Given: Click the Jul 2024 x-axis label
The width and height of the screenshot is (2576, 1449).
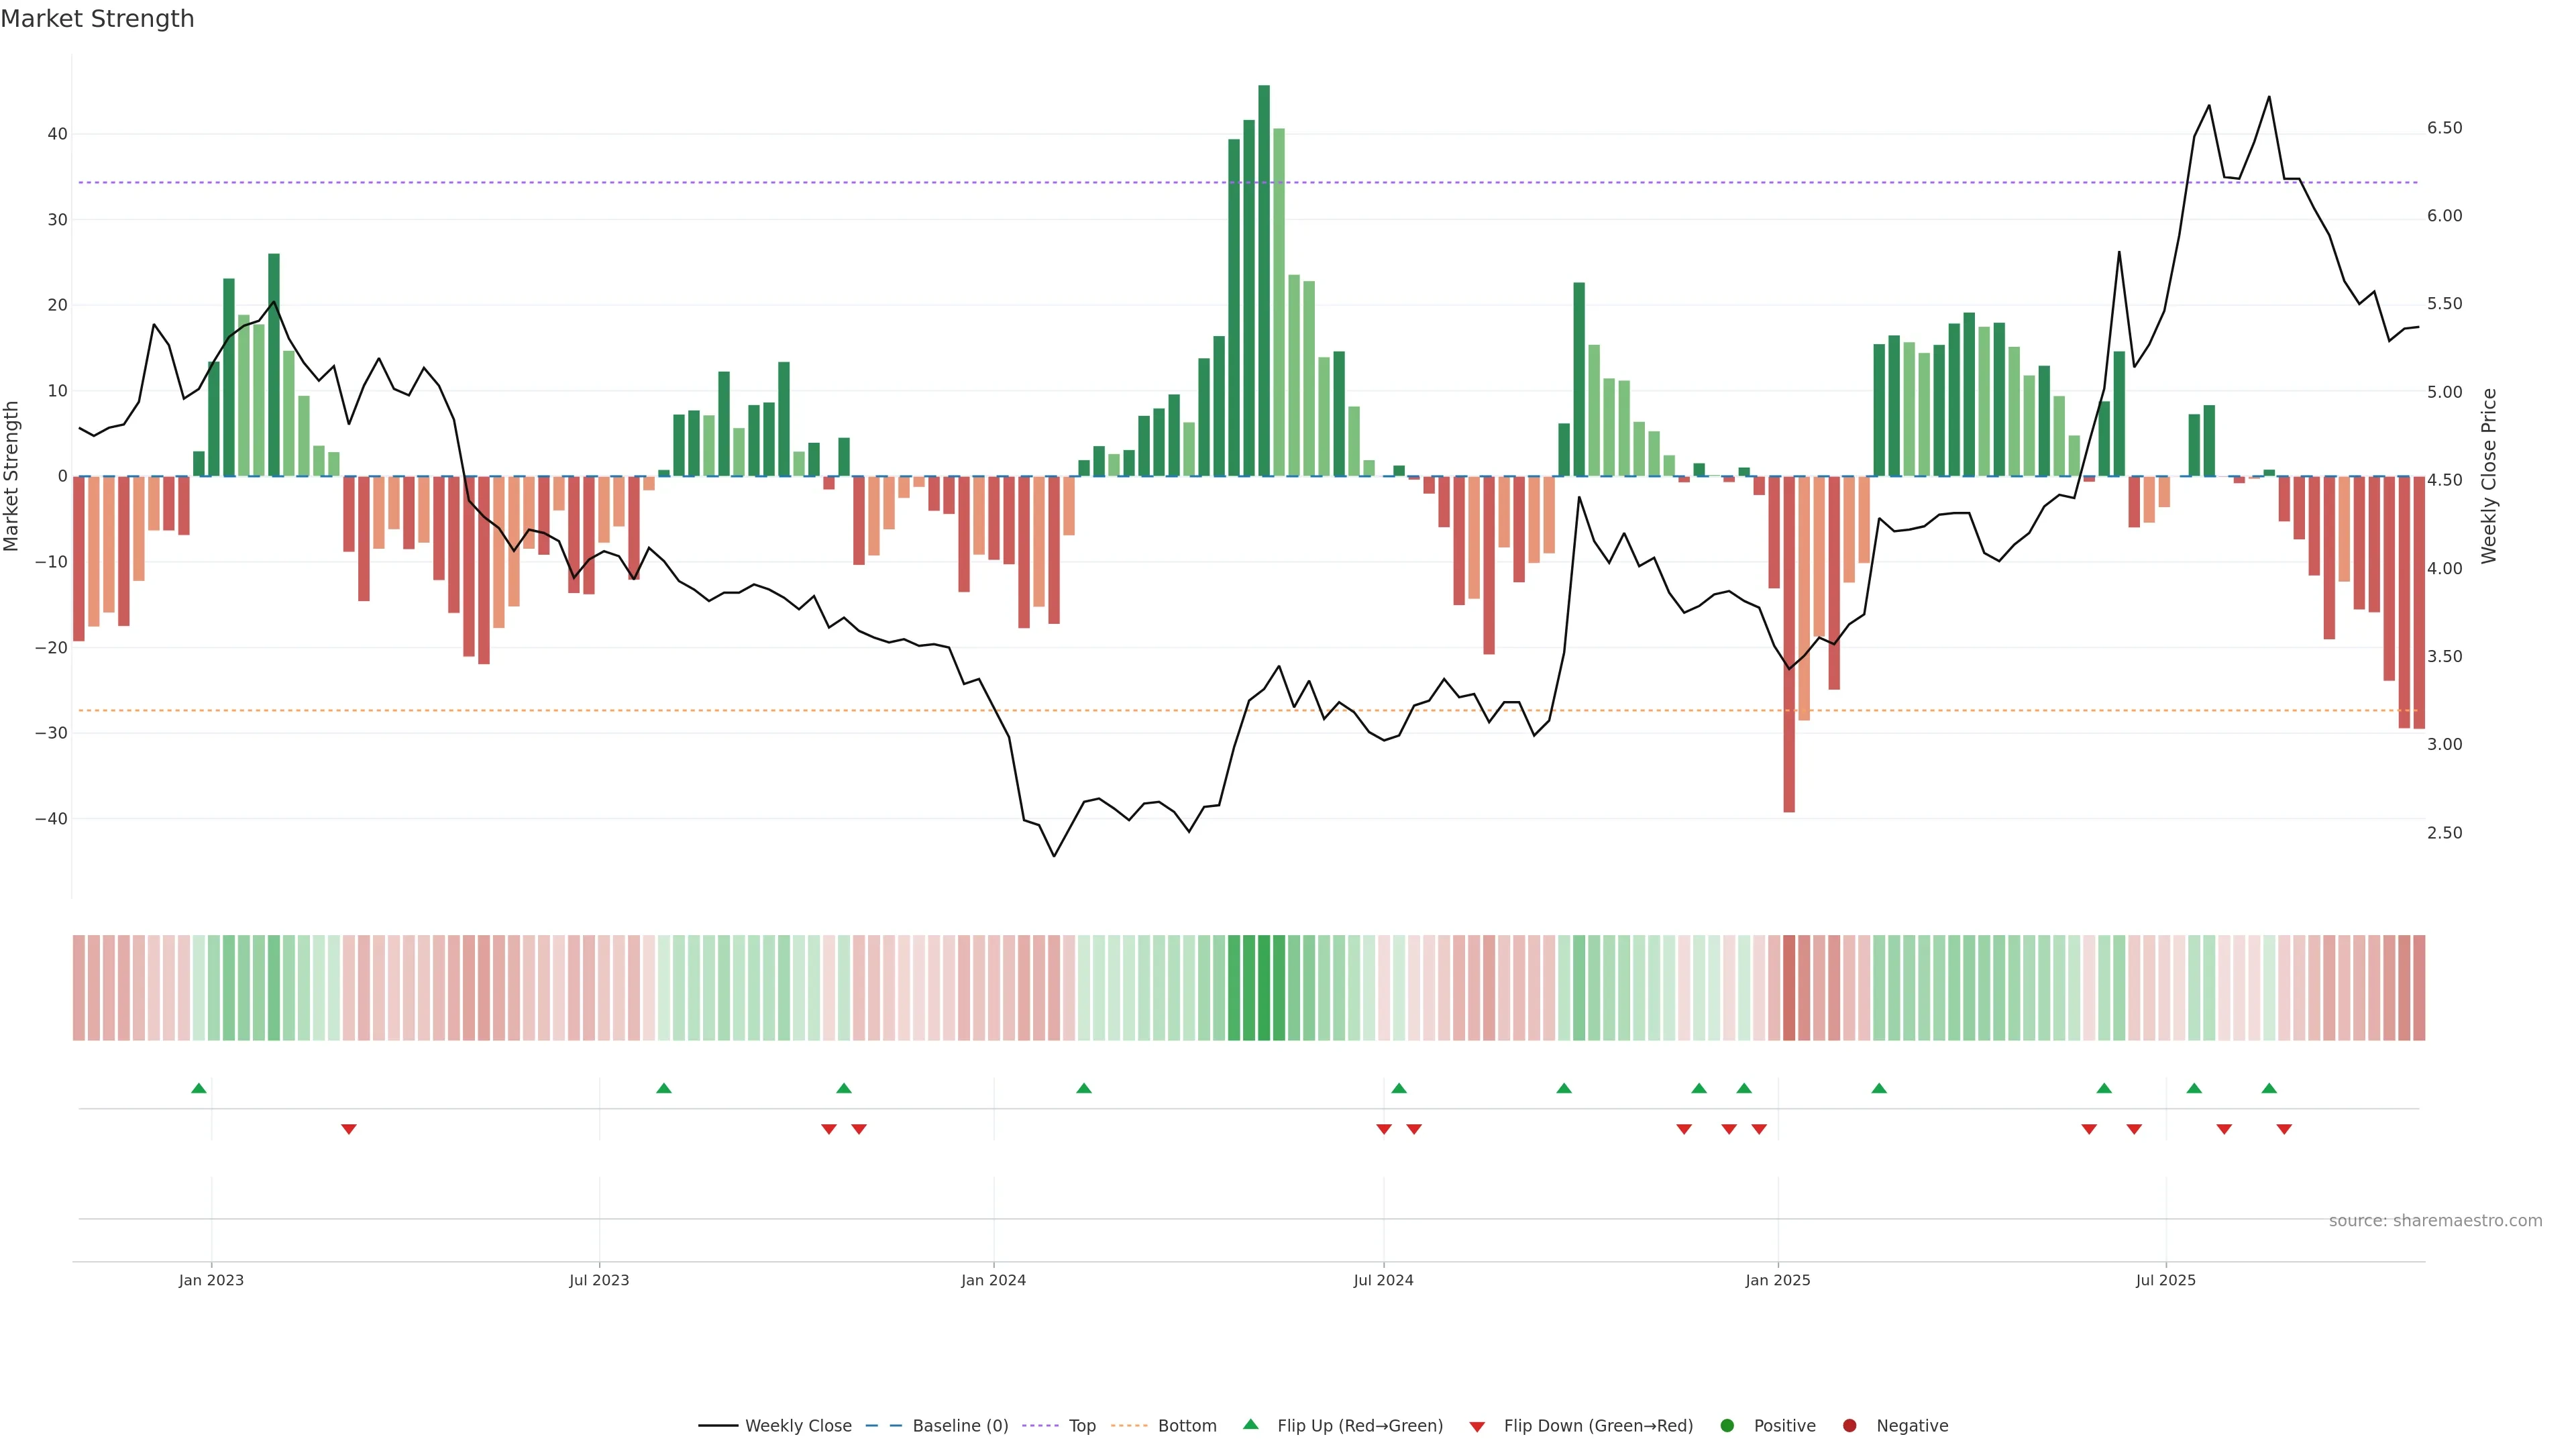Looking at the screenshot, I should [x=1383, y=1280].
